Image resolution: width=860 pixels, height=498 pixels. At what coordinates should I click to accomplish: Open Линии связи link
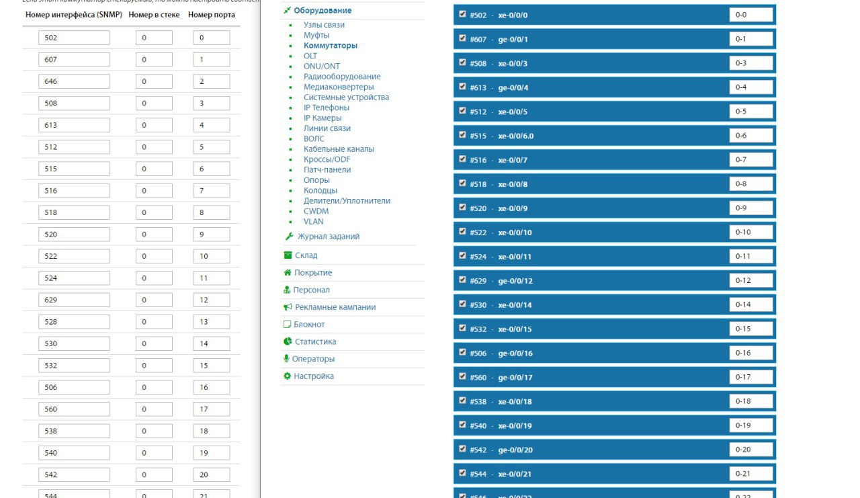tap(327, 128)
